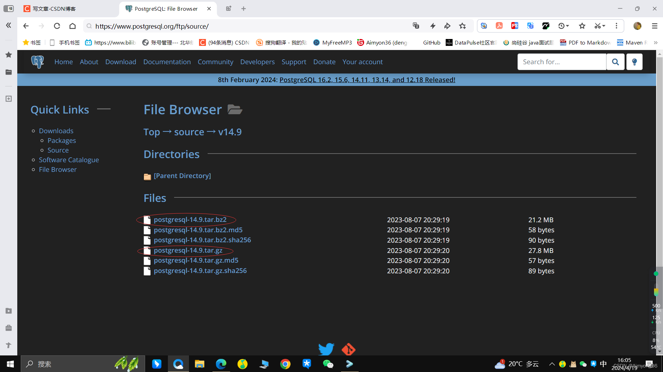Screen dimensions: 663x372
Task: Click the Twitter bird icon
Action: tap(326, 349)
